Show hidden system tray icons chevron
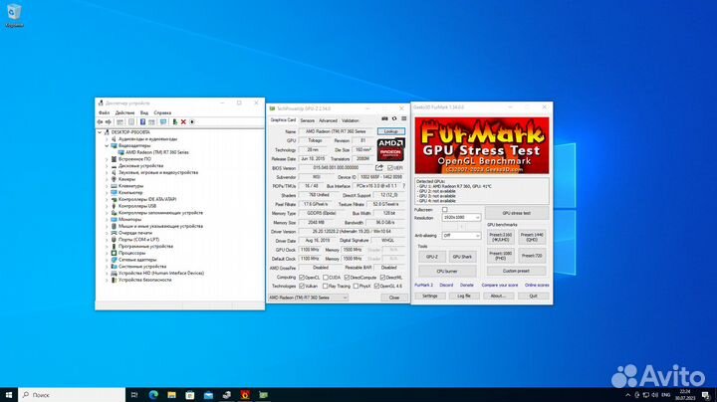 [x=627, y=395]
